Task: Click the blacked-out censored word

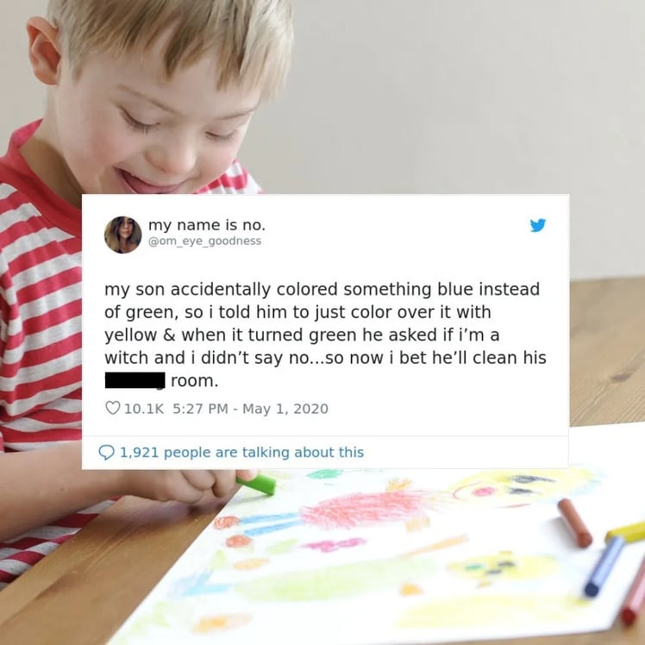Action: [135, 380]
